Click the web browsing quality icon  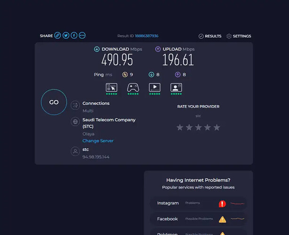[112, 87]
